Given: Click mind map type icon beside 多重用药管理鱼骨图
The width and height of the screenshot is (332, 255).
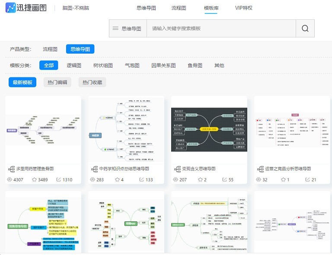Looking at the screenshot, I should [11, 169].
